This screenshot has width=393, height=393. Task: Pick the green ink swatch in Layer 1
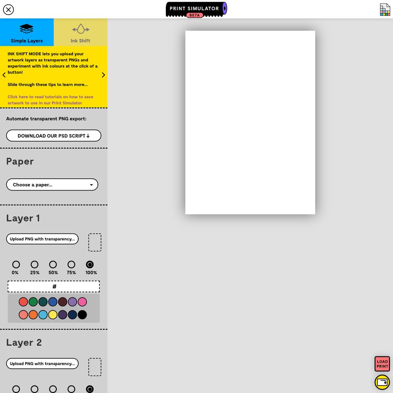[x=33, y=302]
